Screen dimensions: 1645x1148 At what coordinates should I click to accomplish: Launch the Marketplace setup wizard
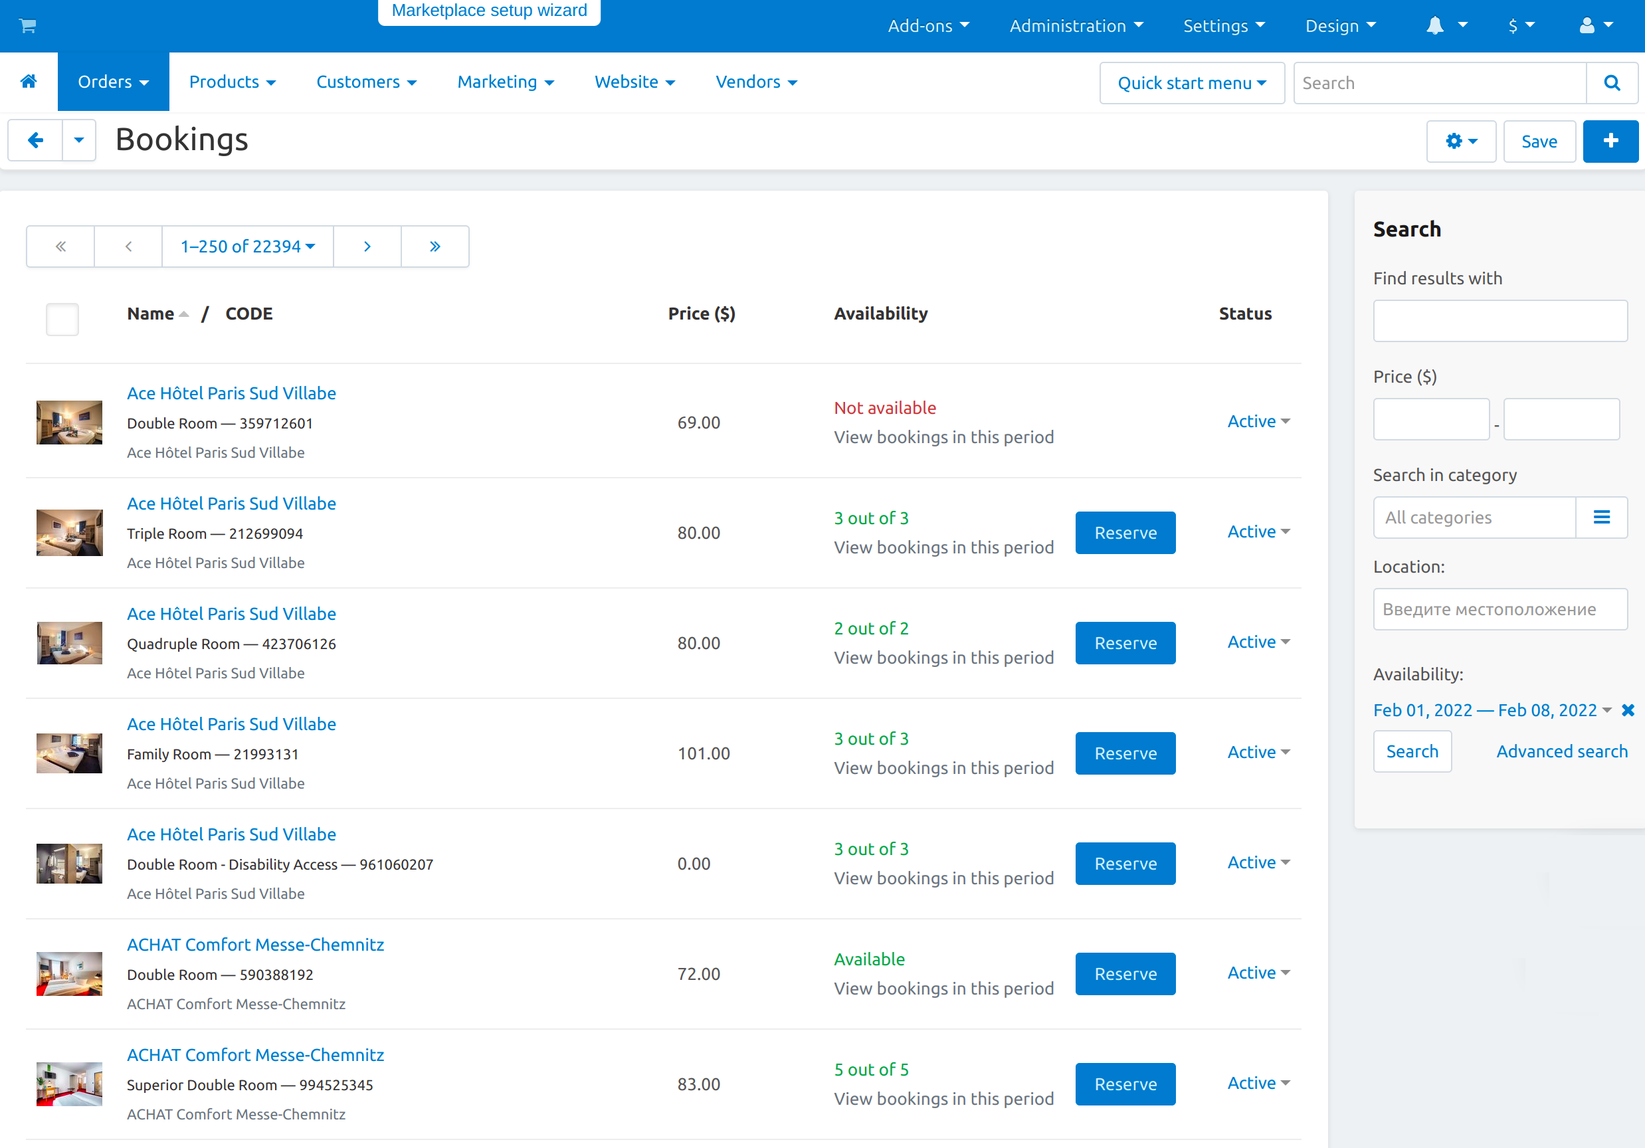pos(490,11)
